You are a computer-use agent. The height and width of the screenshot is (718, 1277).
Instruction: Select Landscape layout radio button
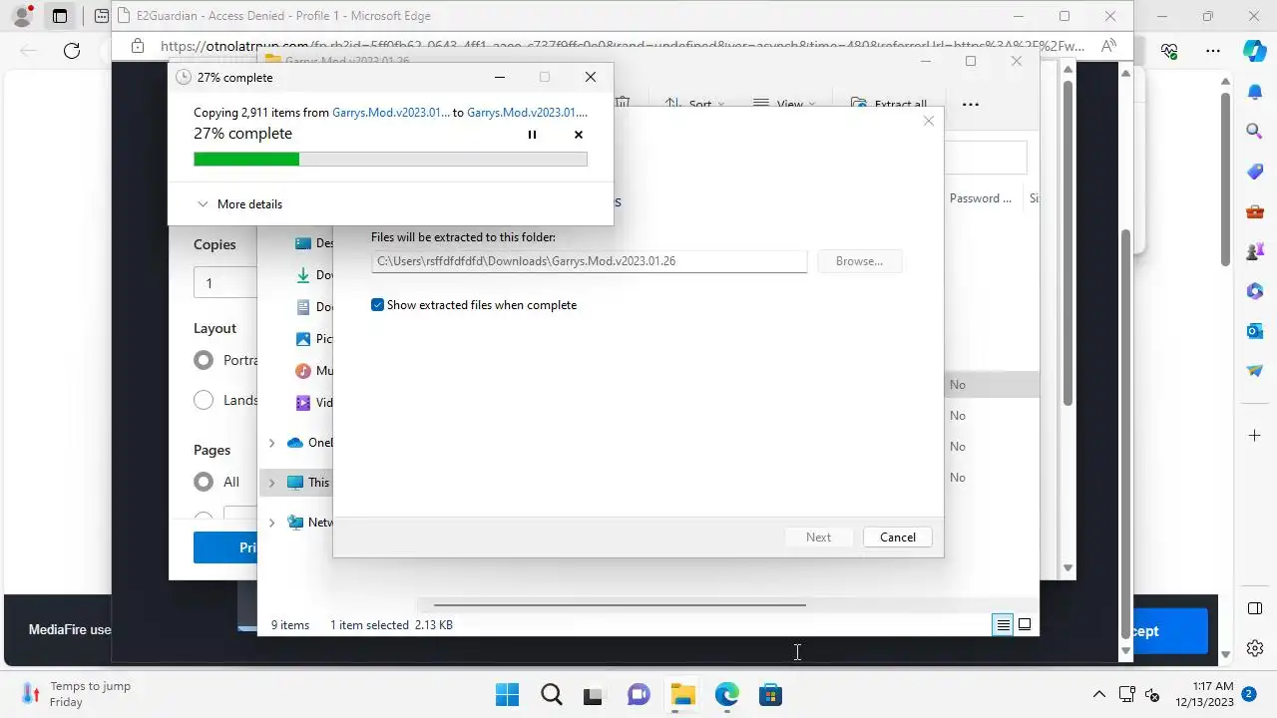coord(204,400)
